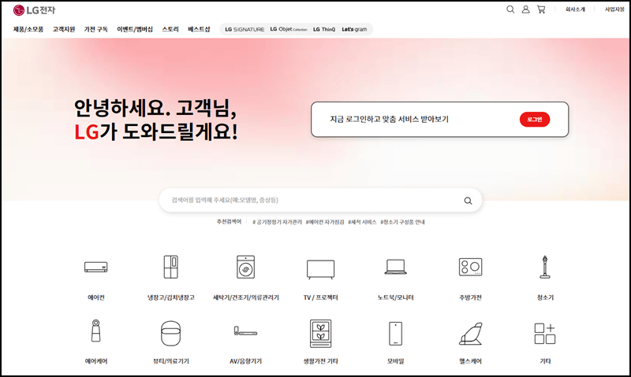Open the 베스트샵 menu
The width and height of the screenshot is (631, 377).
[x=199, y=29]
